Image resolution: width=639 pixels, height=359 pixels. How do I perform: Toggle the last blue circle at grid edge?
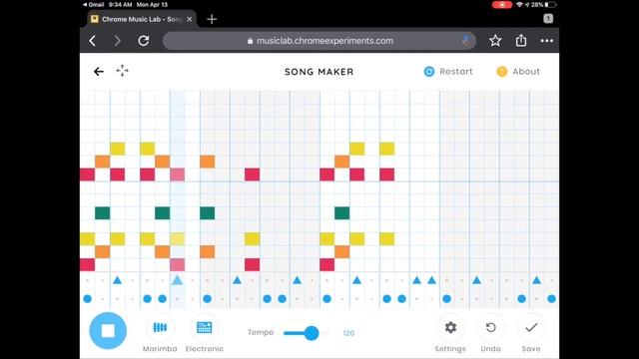click(551, 299)
